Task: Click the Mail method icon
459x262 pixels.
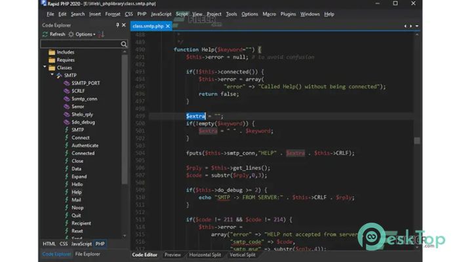Action: tap(67, 200)
